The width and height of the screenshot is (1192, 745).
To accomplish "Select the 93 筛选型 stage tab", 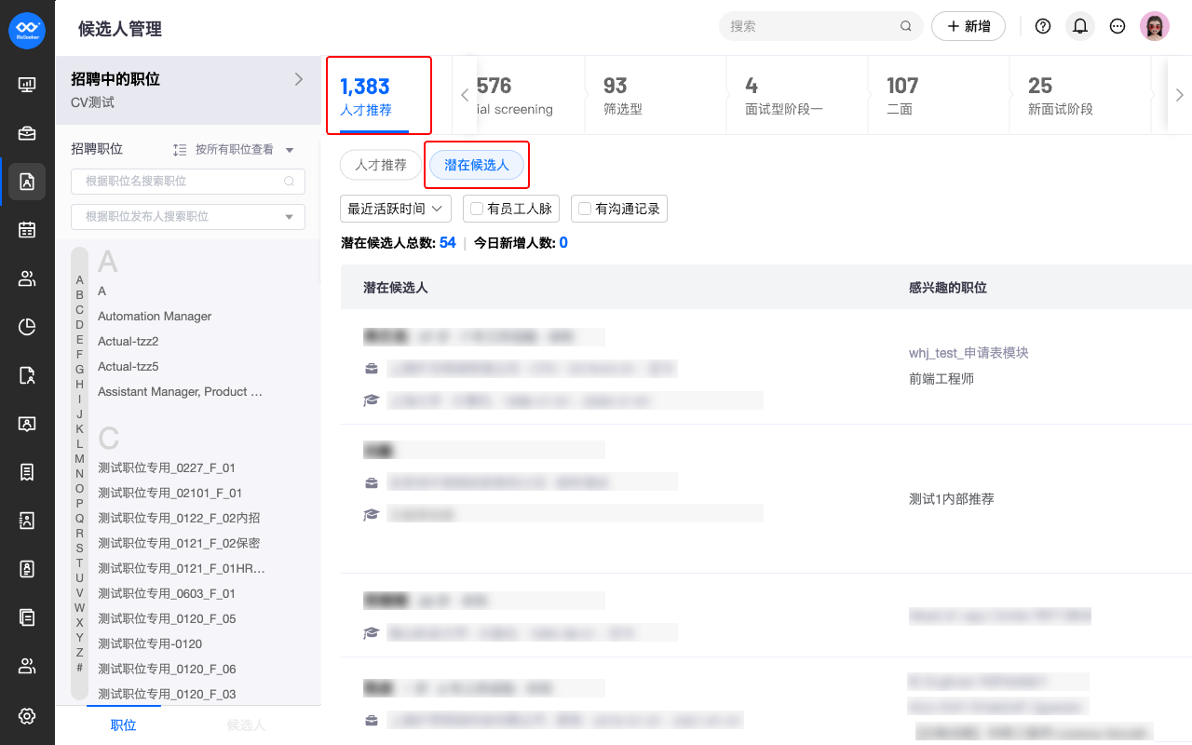I will pos(655,96).
